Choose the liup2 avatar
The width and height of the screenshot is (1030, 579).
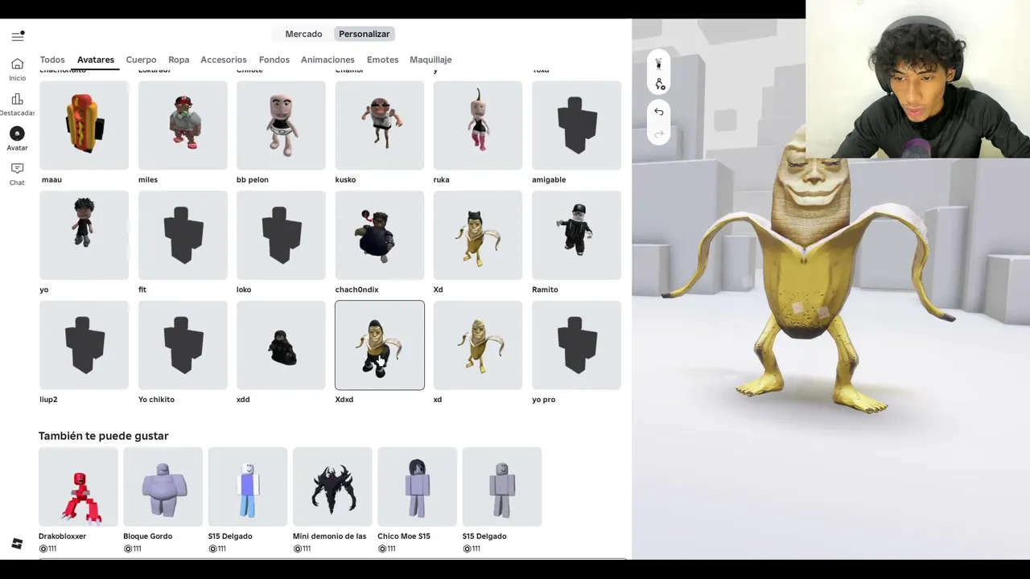[84, 346]
